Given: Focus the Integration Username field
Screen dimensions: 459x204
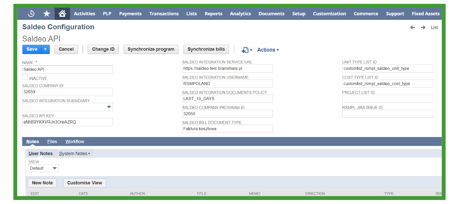Looking at the screenshot, I should tap(227, 84).
